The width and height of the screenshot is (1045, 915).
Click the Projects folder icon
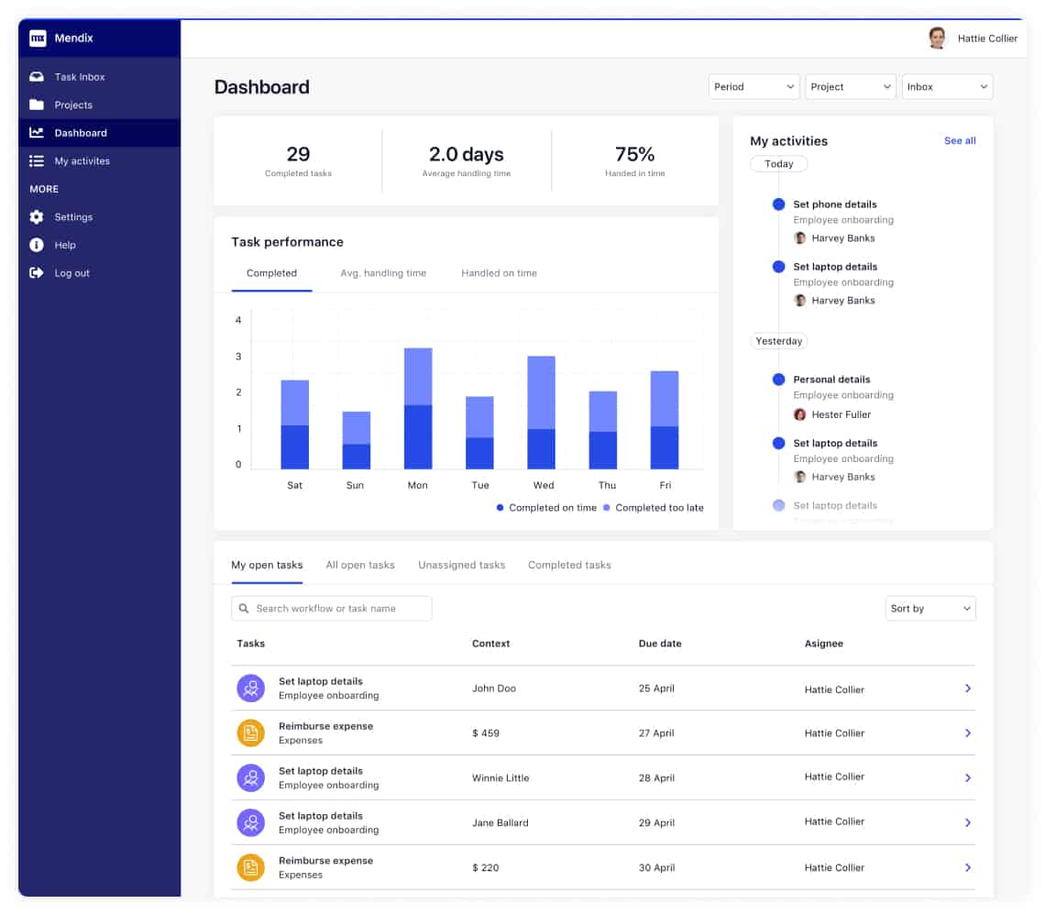37,105
